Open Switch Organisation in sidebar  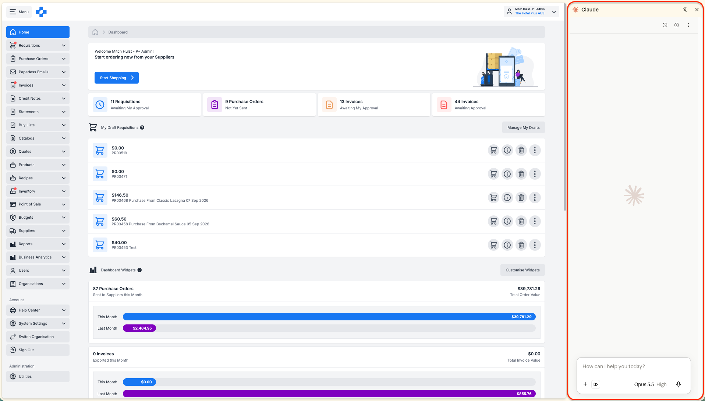pyautogui.click(x=38, y=337)
